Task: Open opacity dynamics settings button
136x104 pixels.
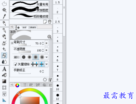Action: coord(47,50)
